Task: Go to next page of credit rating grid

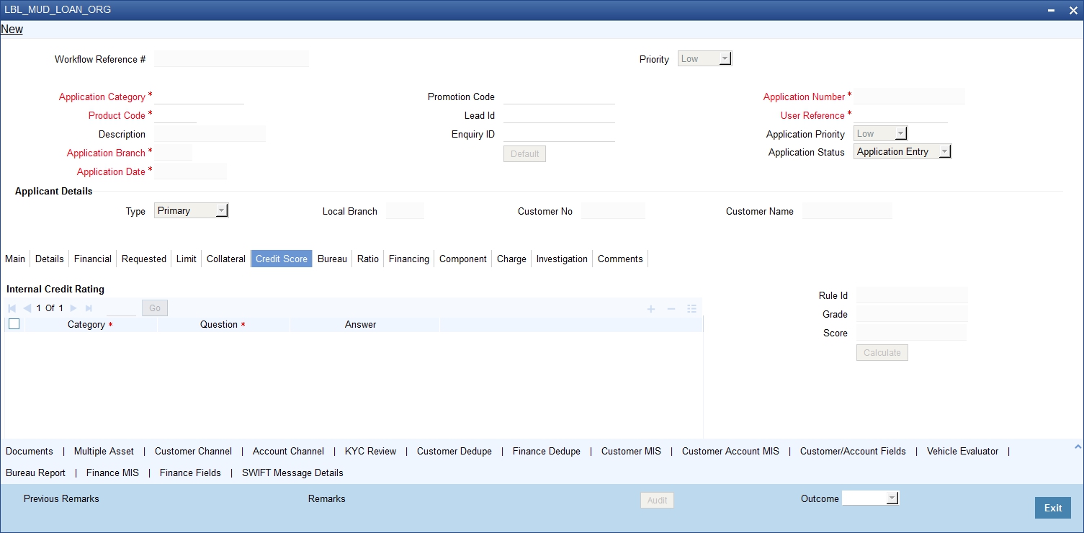Action: [73, 308]
